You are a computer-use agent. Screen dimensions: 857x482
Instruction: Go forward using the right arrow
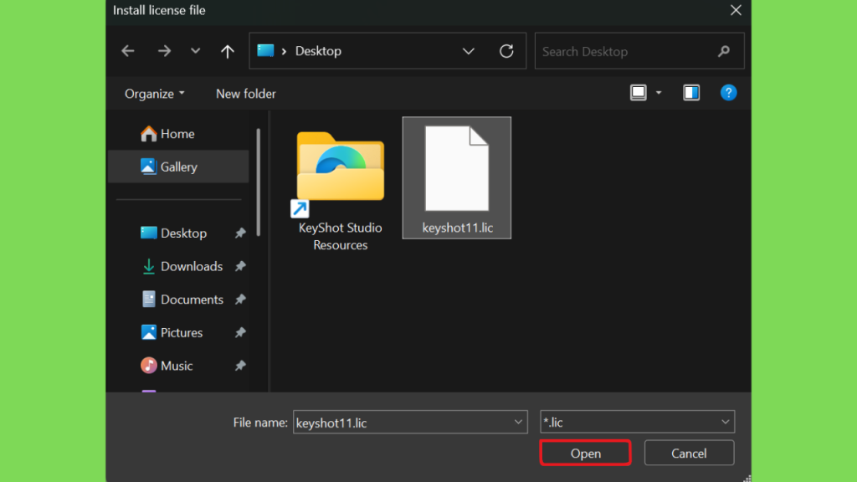[x=164, y=51]
